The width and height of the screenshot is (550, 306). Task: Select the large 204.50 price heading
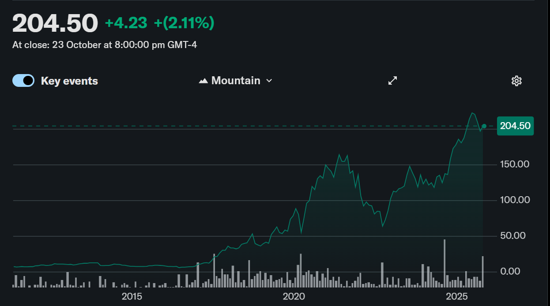(x=55, y=23)
